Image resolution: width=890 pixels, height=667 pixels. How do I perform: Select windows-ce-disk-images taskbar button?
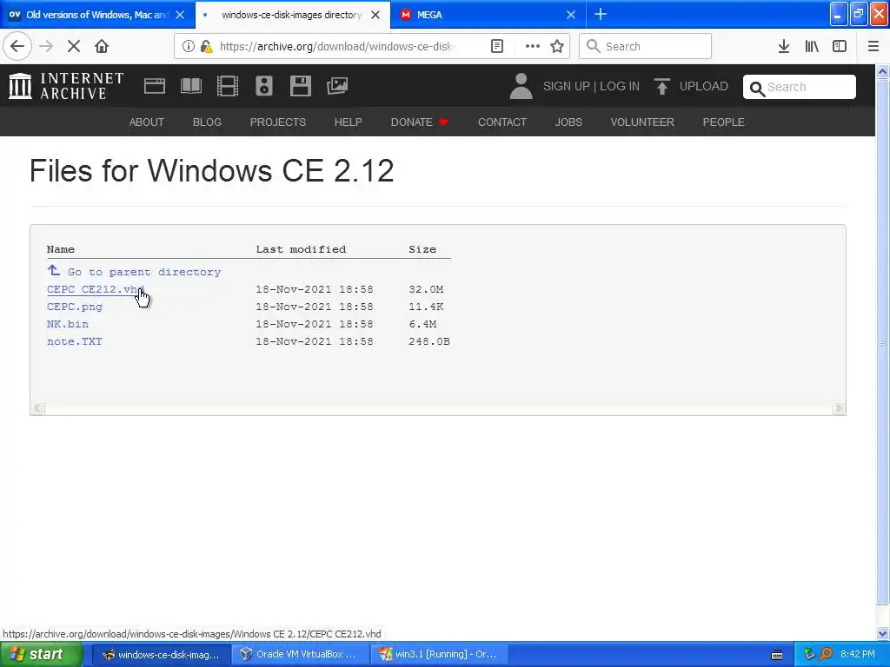(161, 655)
